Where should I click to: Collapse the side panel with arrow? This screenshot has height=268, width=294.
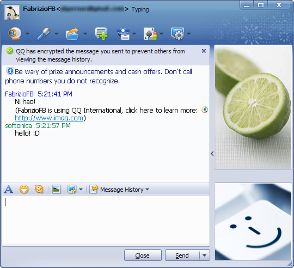(212, 153)
